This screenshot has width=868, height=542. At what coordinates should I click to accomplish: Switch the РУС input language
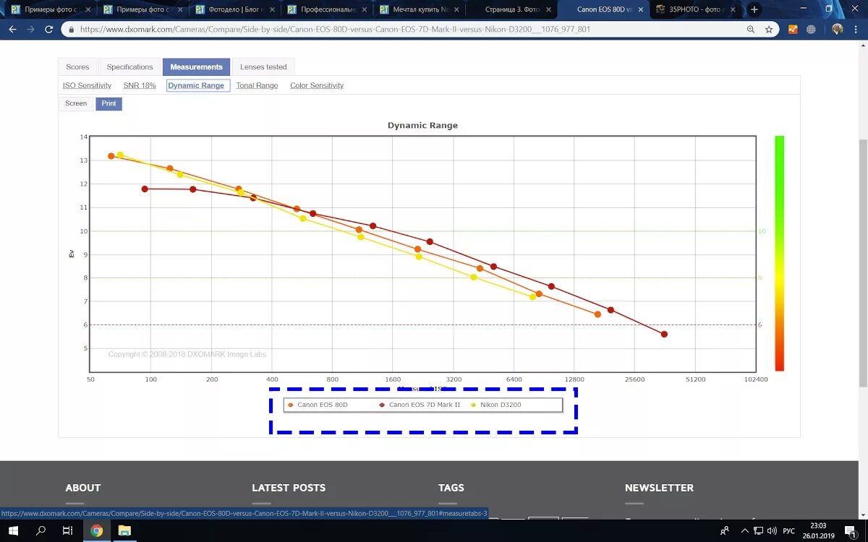789,530
